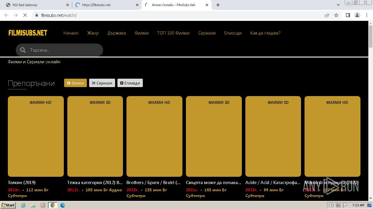
Task: Open Chrome three-dot menu
Action: [x=367, y=15]
